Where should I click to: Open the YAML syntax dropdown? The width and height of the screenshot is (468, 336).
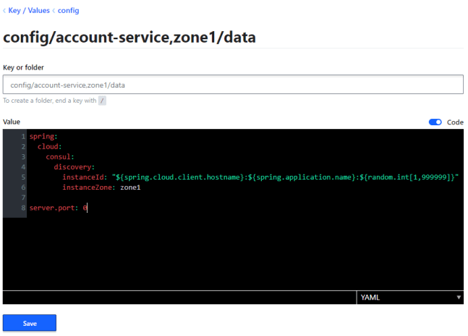tap(410, 298)
